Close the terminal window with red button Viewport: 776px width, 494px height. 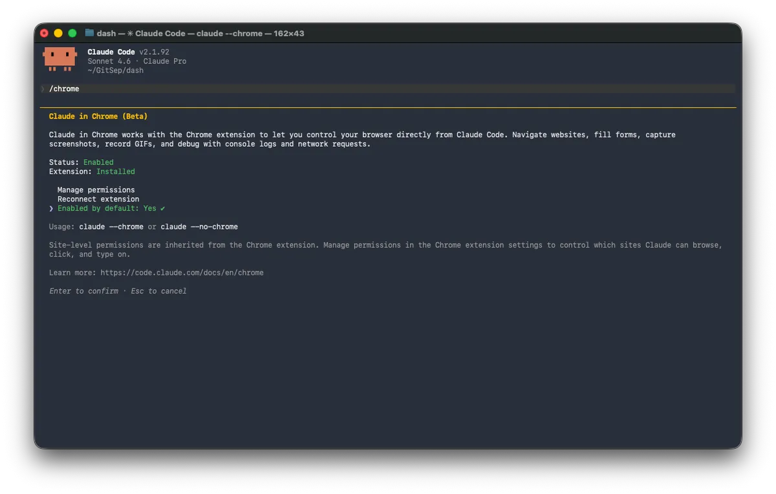44,33
